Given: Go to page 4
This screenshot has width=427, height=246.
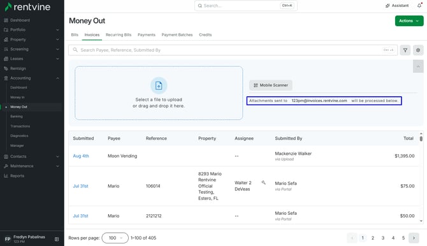Looking at the screenshot, I should (393, 238).
